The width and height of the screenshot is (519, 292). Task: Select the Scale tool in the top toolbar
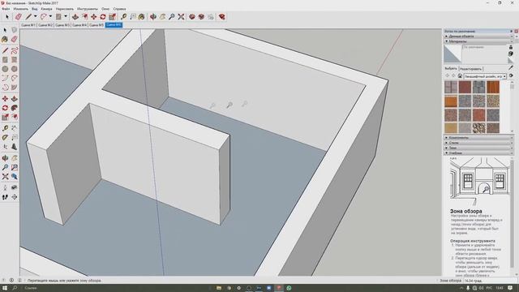tap(113, 16)
